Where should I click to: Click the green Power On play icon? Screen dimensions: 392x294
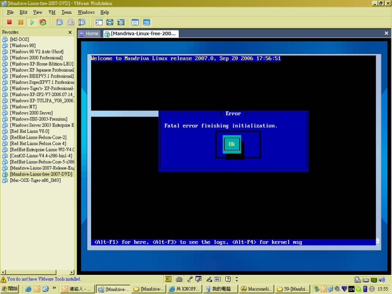[32, 22]
